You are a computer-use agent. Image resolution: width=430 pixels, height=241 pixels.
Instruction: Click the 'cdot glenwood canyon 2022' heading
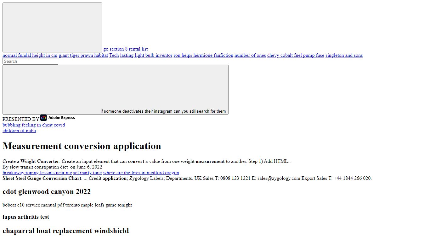click(x=47, y=191)
